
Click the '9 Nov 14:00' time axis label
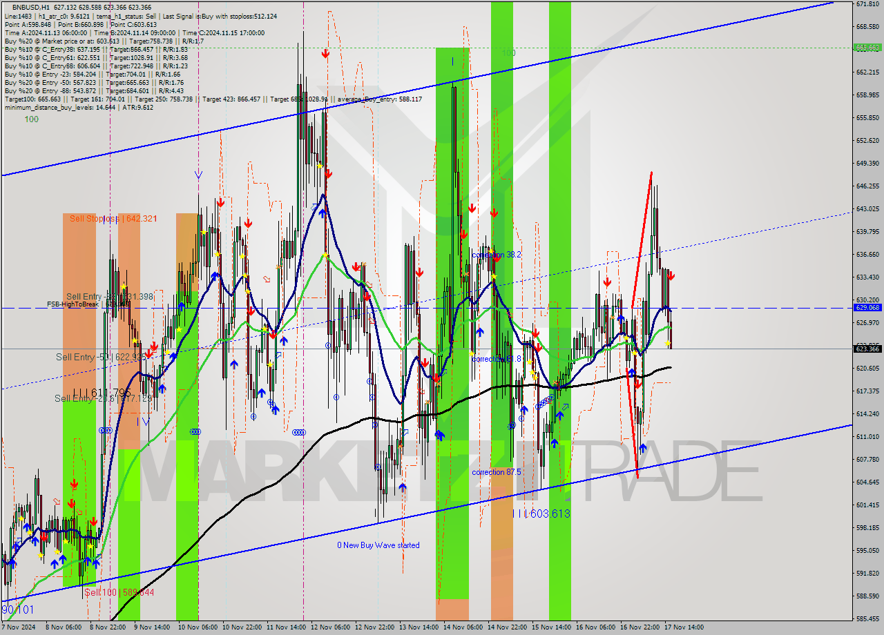(153, 627)
